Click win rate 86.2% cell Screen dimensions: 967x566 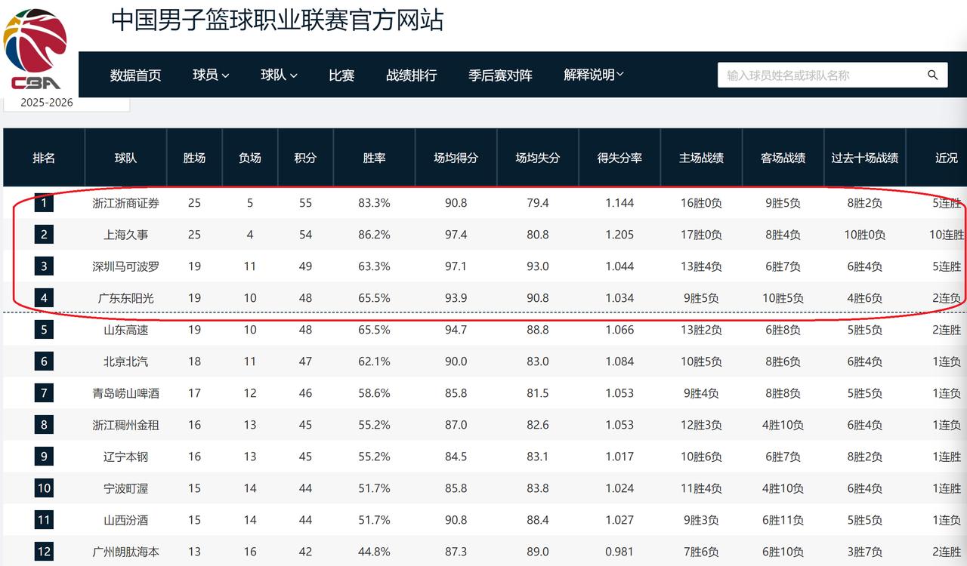point(374,235)
